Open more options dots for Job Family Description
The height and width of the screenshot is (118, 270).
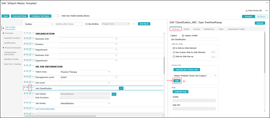[x=33, y=108]
